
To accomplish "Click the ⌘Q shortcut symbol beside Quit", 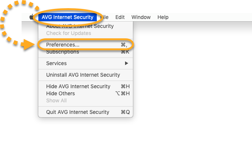I will tap(125, 112).
